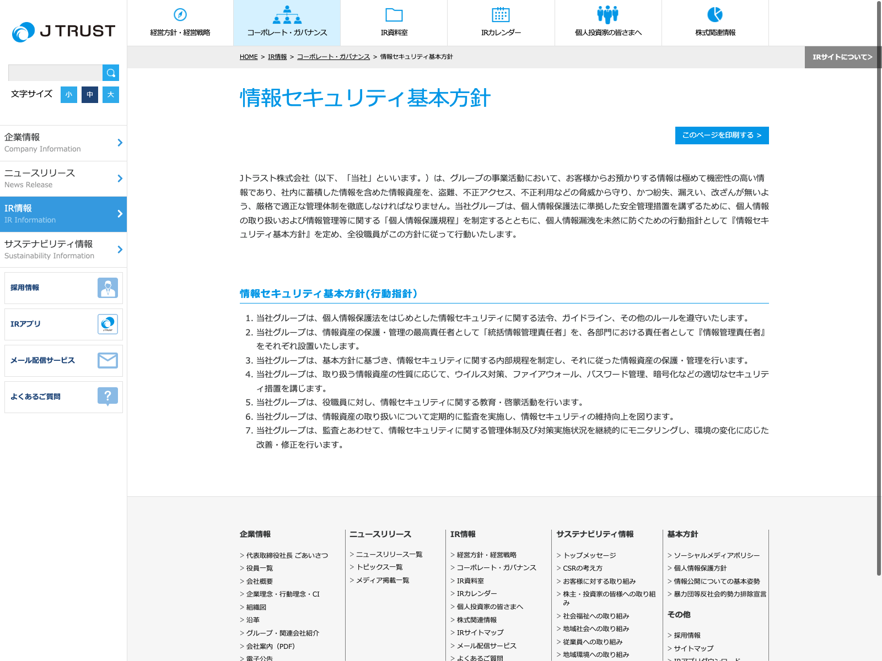882x661 pixels.
Task: Click the メール配信サービス envelope icon
Action: tap(107, 360)
